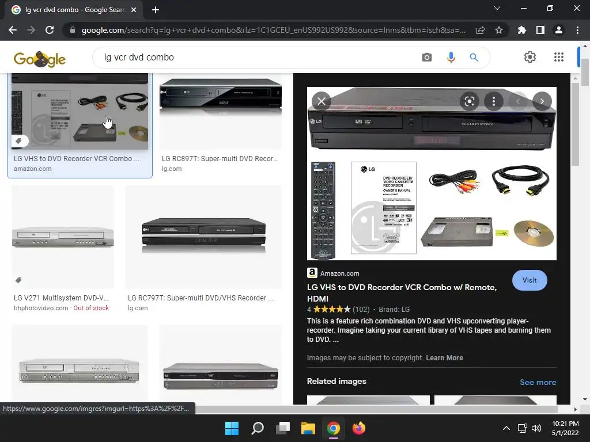Open the Google apps grid
Image resolution: width=590 pixels, height=442 pixels.
559,57
